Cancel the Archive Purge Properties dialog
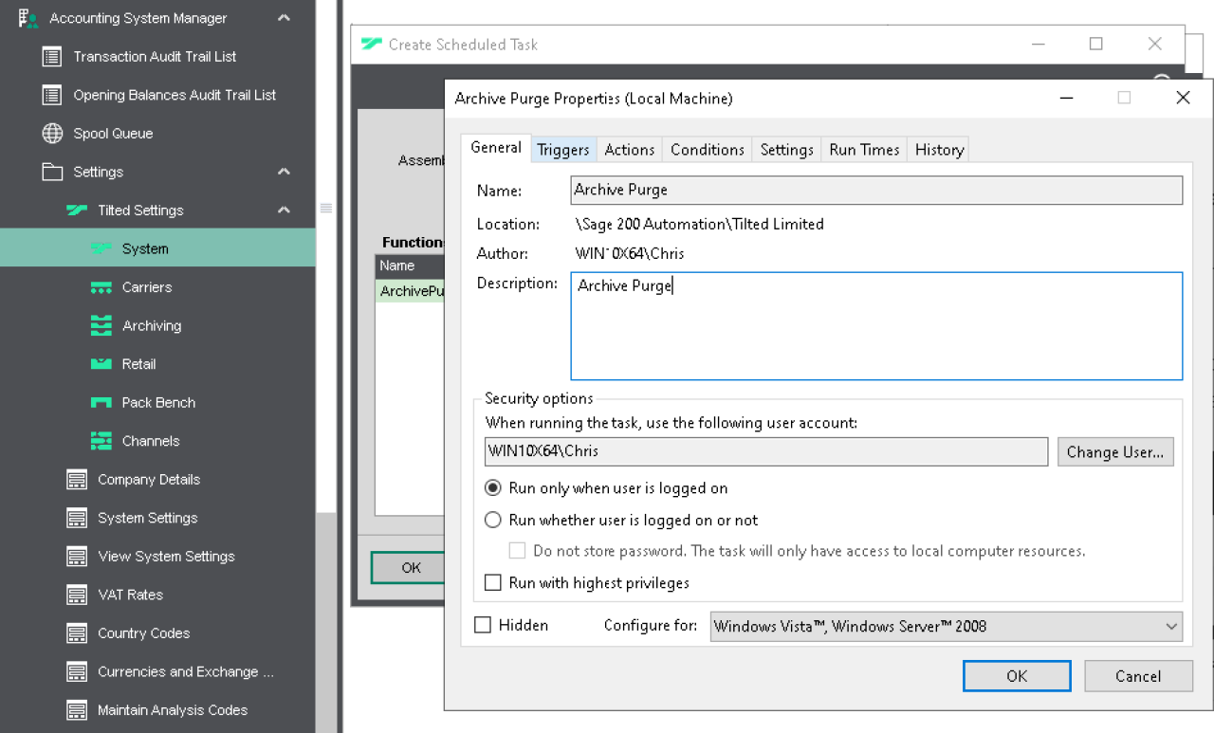 coord(1138,676)
